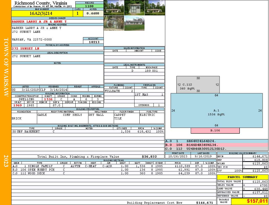Click the yellow PARCEL SUMMARY header

(242, 177)
